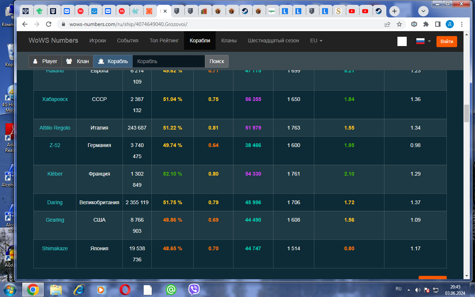Open the Chrome profile D avatar
475x297 pixels.
pyautogui.click(x=450, y=24)
